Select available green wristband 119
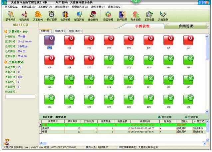This screenshot has width=212, height=152. [109, 80]
